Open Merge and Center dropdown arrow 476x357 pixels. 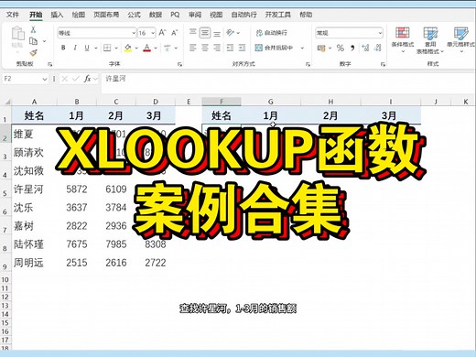point(302,48)
